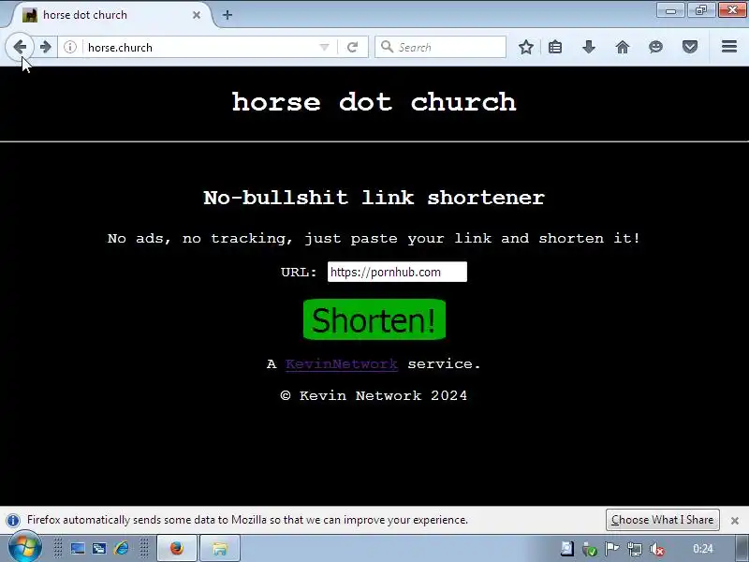749x562 pixels.
Task: Open a new tab with plus button
Action: (x=228, y=15)
